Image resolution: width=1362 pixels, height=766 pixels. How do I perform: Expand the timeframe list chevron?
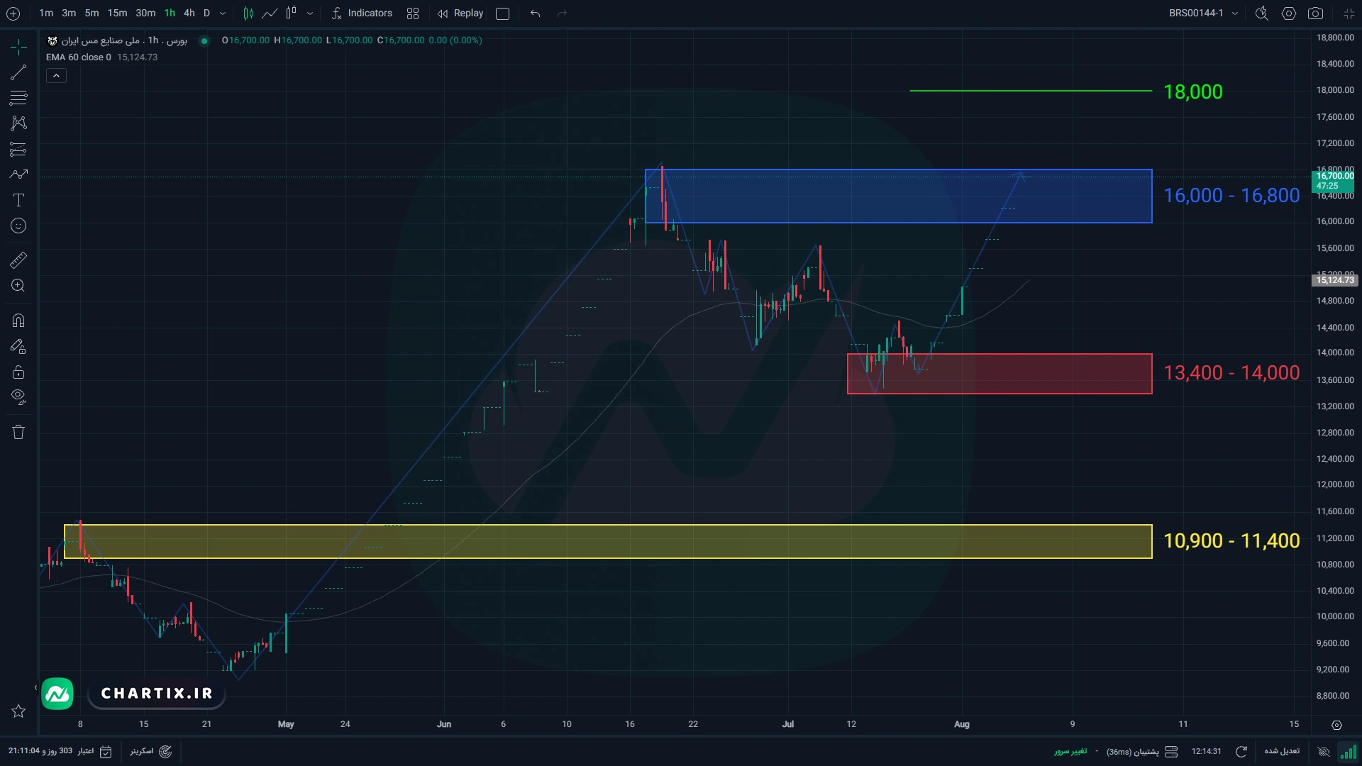click(x=223, y=13)
